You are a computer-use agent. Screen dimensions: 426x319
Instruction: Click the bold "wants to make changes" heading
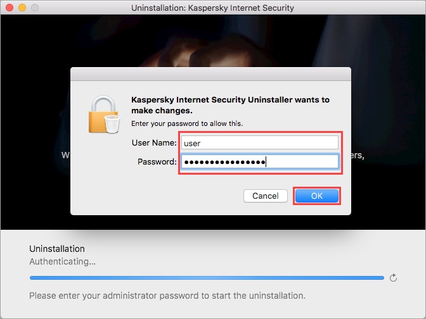tap(230, 105)
